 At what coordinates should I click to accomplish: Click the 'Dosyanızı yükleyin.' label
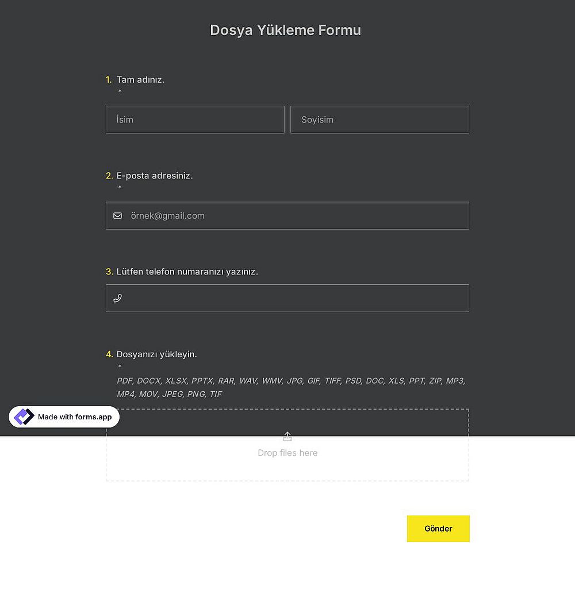pyautogui.click(x=156, y=354)
